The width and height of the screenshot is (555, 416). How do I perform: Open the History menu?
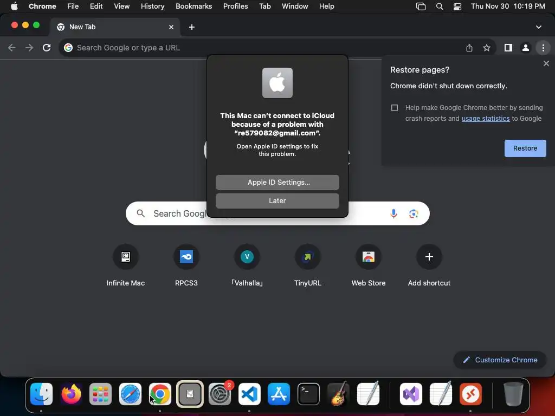coord(152,6)
